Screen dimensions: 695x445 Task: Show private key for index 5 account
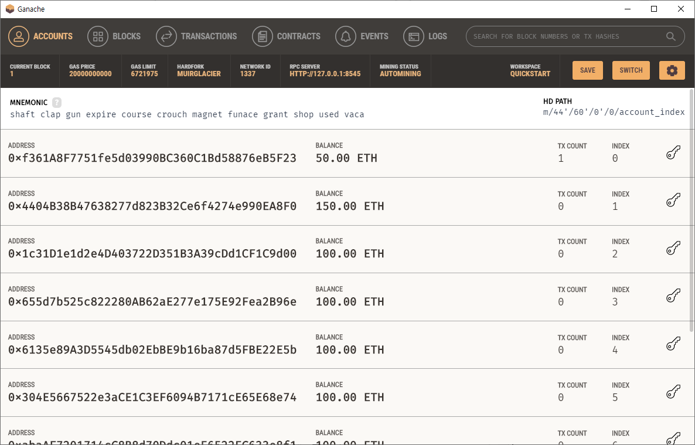click(x=673, y=392)
